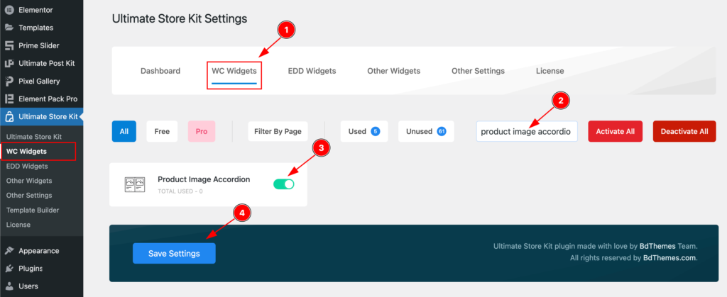Click the Element Pack Pro icon
This screenshot has width=727, height=297.
click(x=9, y=99)
